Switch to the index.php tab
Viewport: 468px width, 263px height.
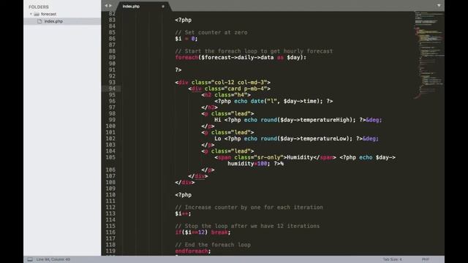point(132,7)
